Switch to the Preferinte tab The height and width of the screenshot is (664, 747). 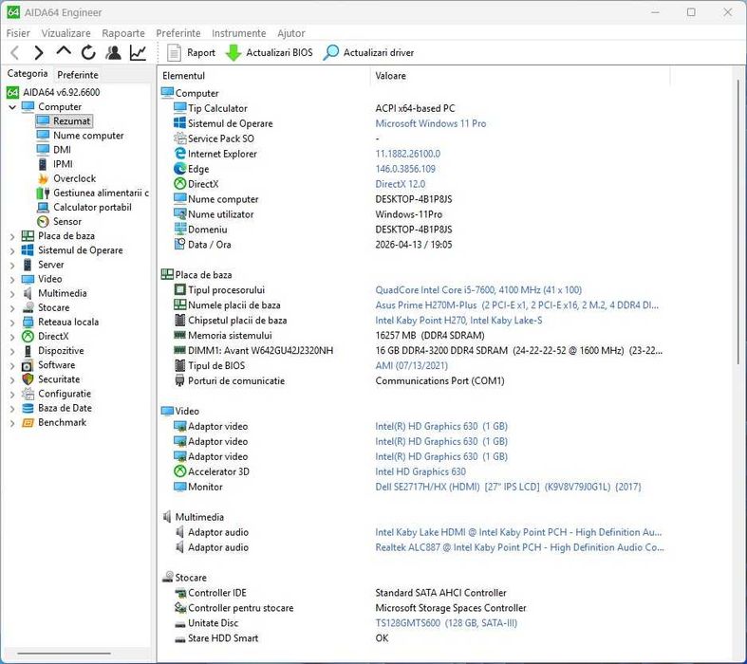point(78,75)
